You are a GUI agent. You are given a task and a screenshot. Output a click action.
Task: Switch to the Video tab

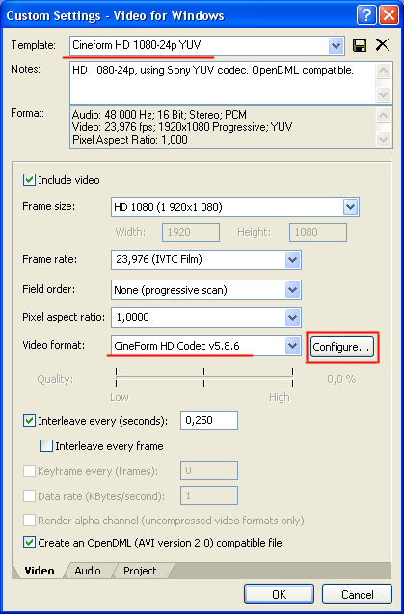pos(40,571)
